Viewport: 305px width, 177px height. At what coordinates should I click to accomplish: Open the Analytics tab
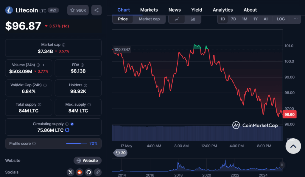coord(223,10)
